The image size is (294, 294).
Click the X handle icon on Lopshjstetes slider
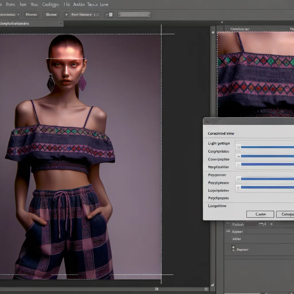pos(238,187)
